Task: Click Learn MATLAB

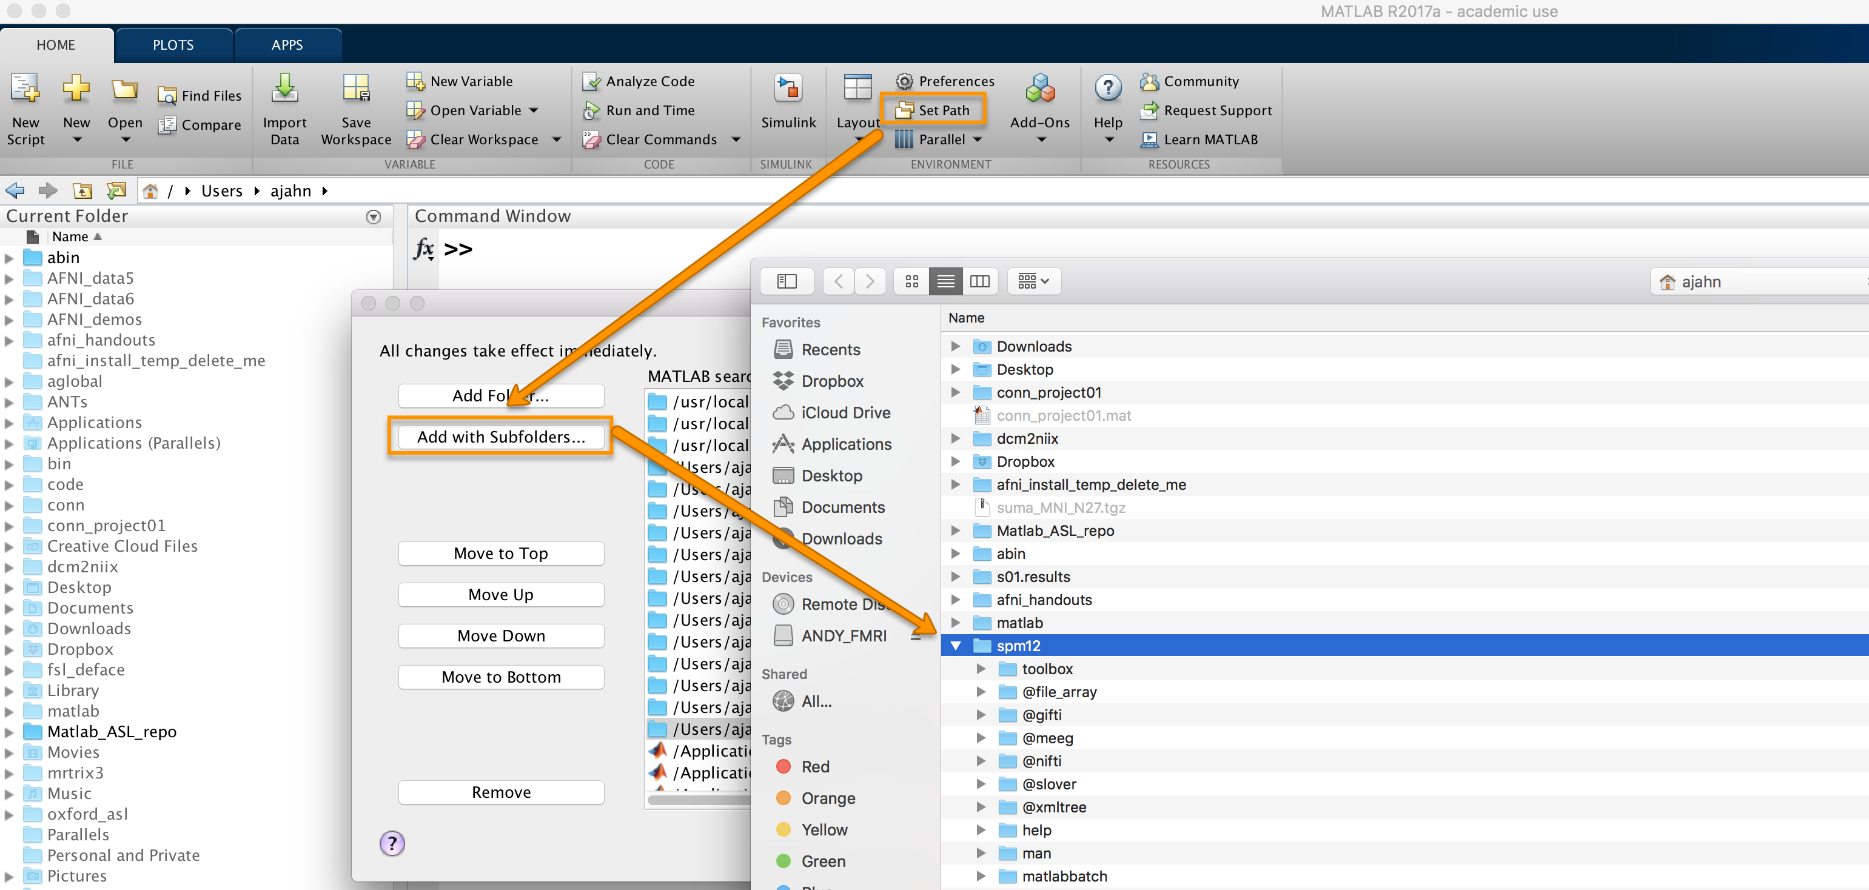Action: [1198, 139]
